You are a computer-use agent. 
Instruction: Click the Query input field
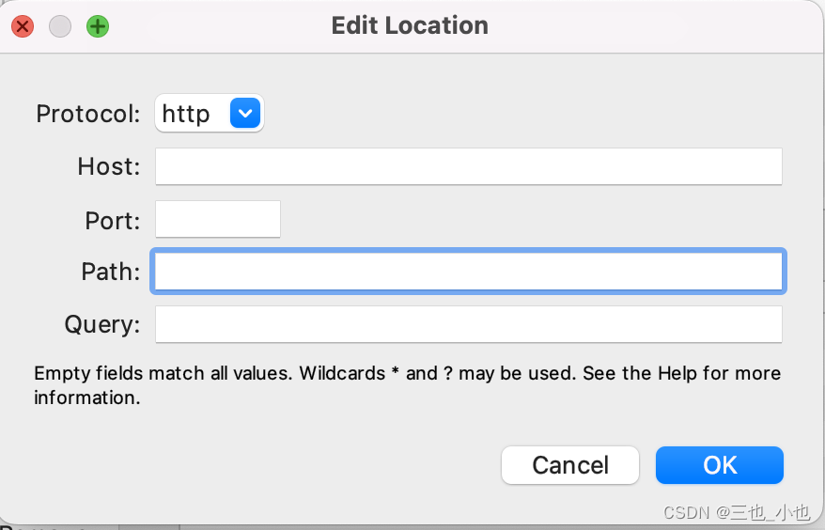click(x=468, y=324)
